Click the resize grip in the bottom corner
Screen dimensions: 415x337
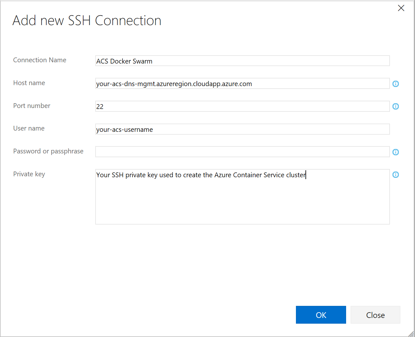pos(412,334)
